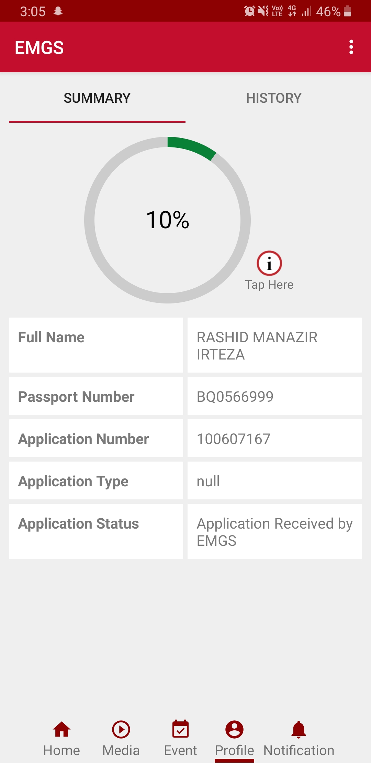Tap the EMGS app title
Screen dimensions: 371x763
[x=39, y=47]
